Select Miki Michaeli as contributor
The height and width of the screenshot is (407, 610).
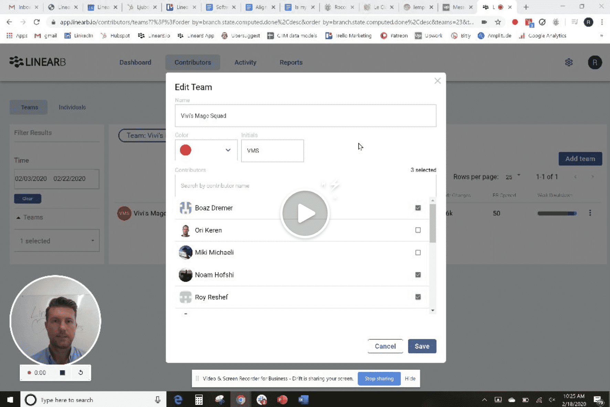click(418, 252)
